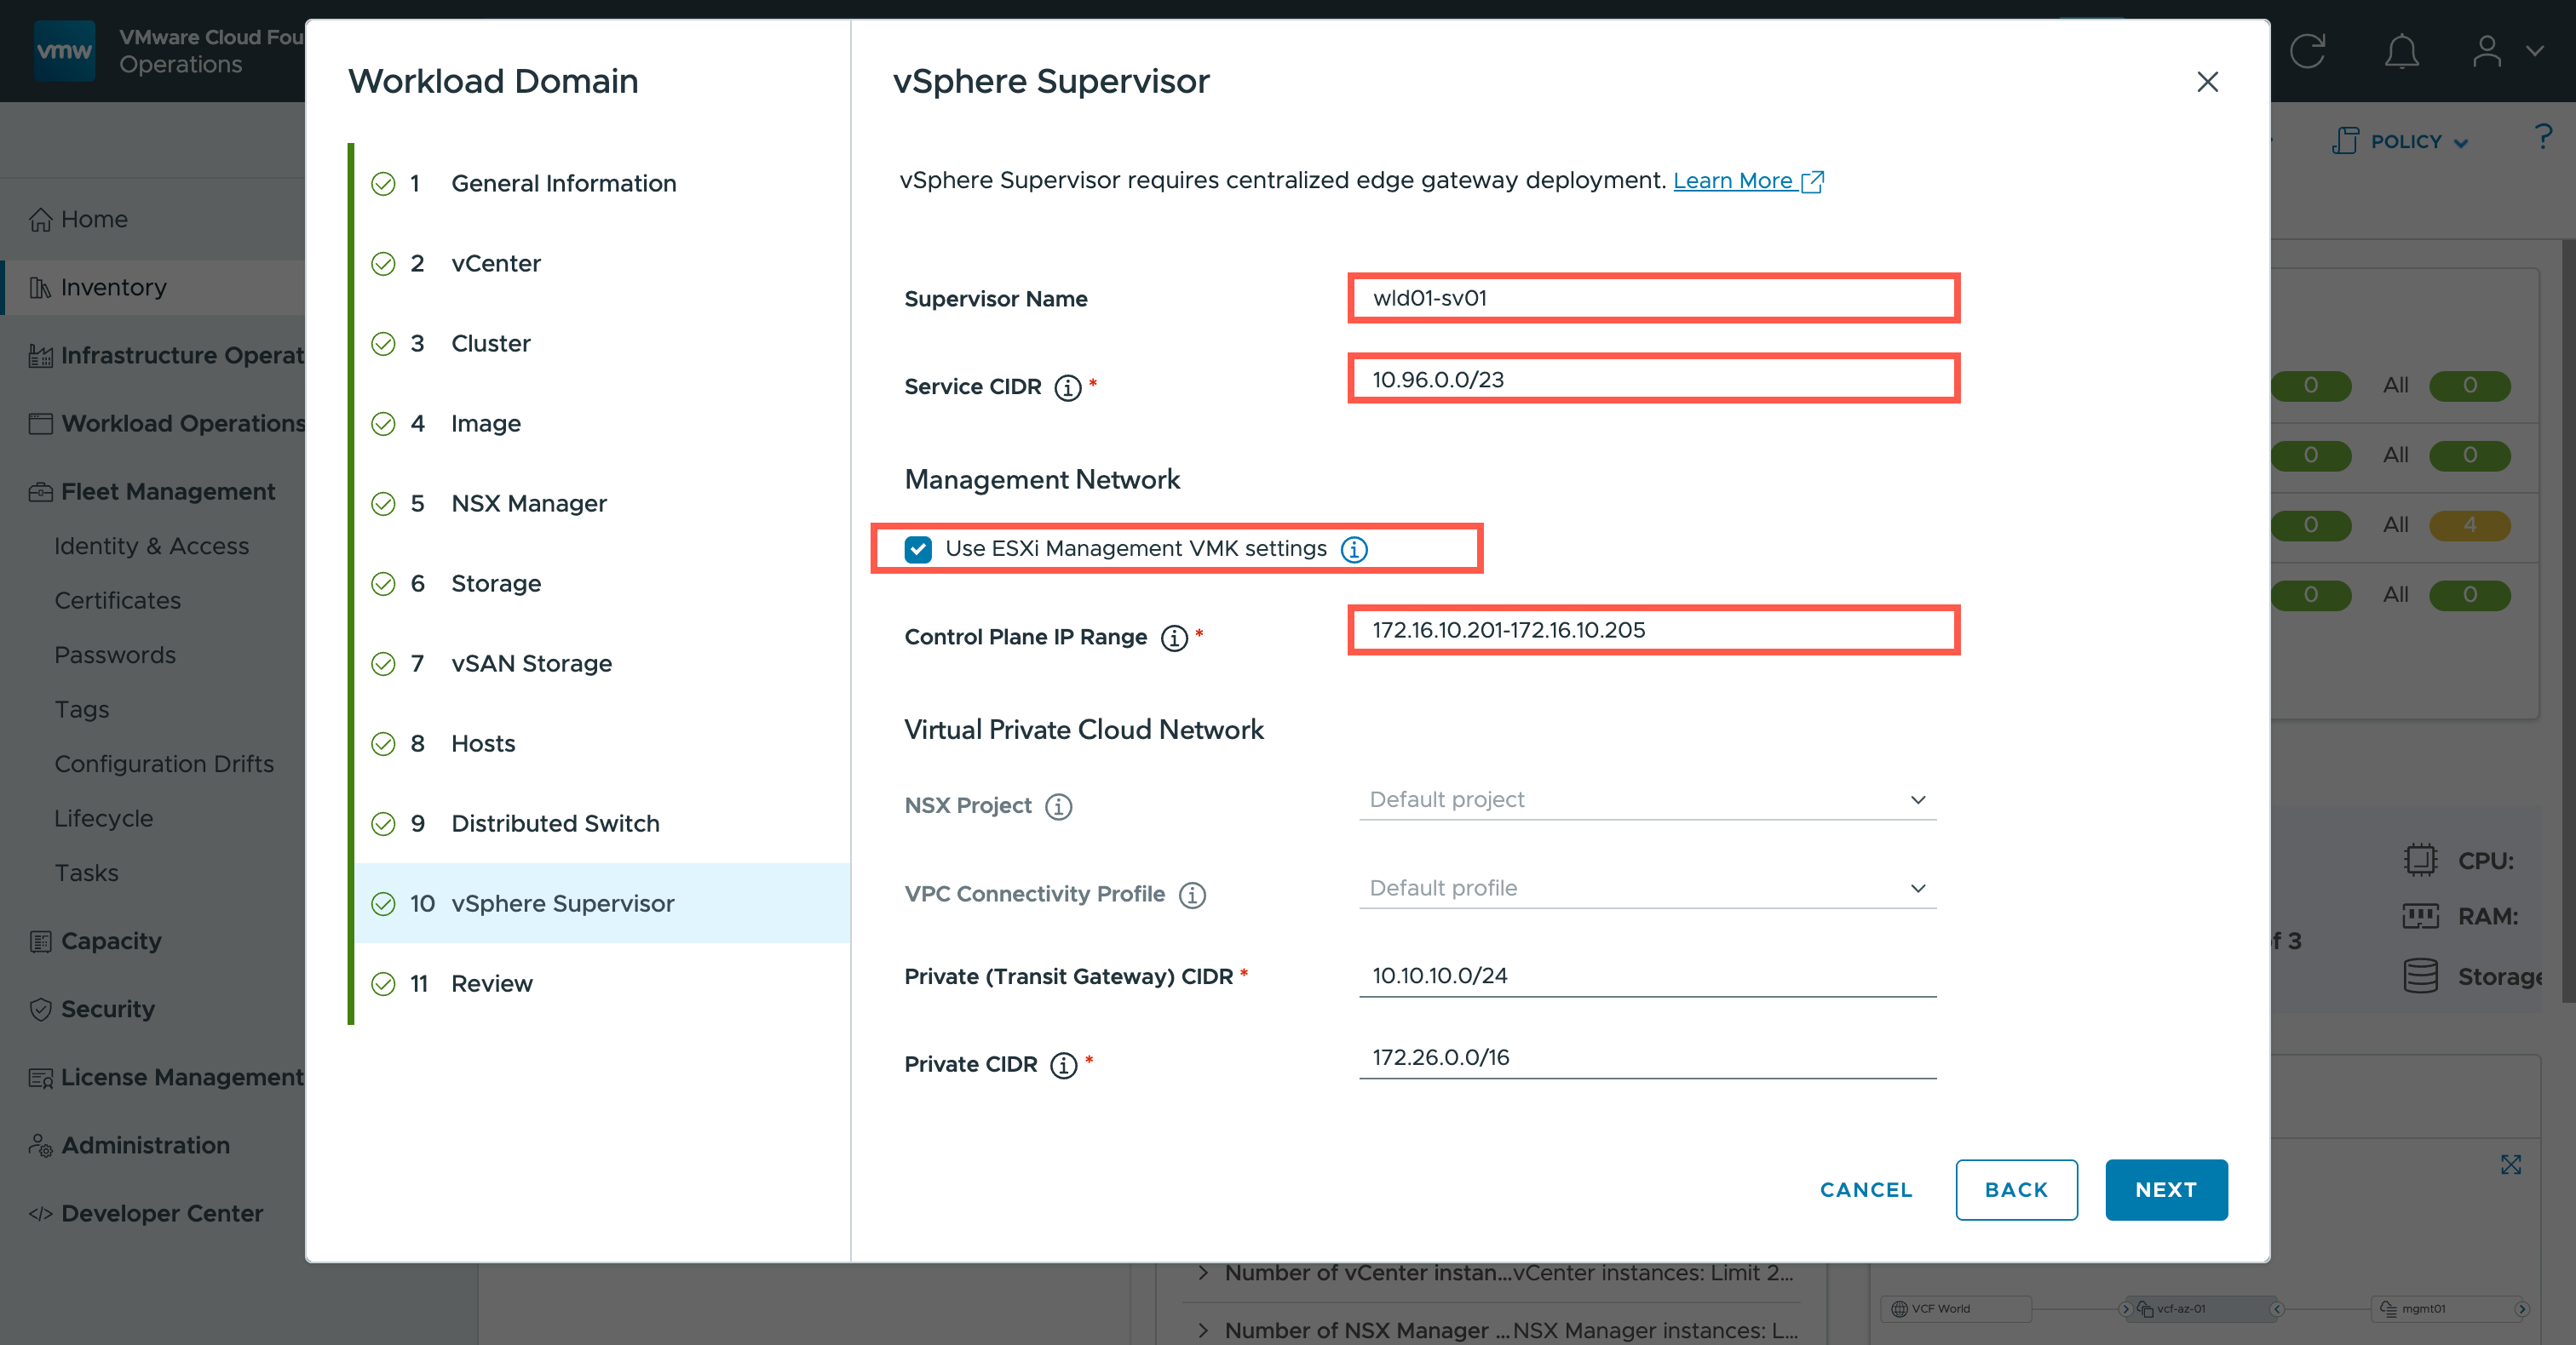
Task: Go to Review wizard step
Action: (x=491, y=983)
